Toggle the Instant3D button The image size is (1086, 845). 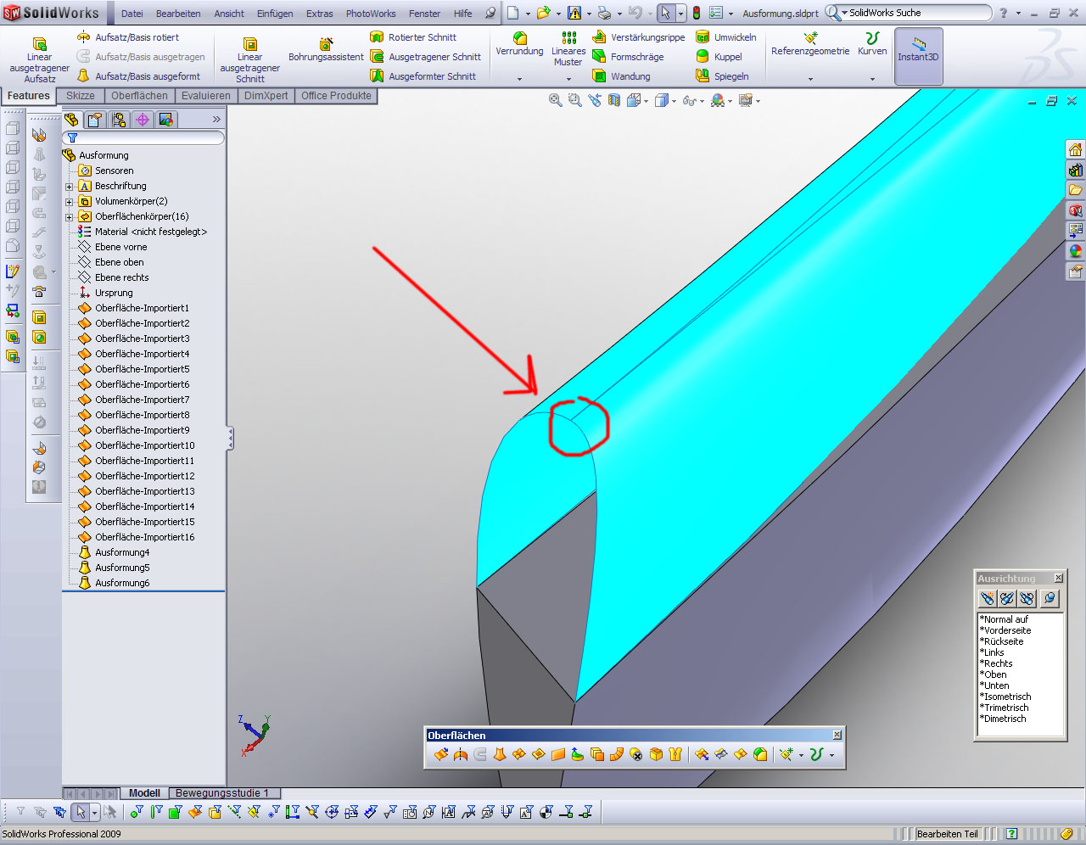click(x=918, y=56)
